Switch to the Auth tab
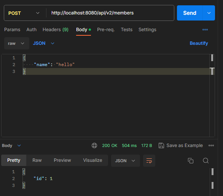 [x=32, y=30]
